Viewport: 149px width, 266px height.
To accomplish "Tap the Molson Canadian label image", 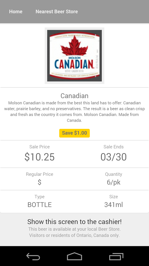I will coord(74,56).
